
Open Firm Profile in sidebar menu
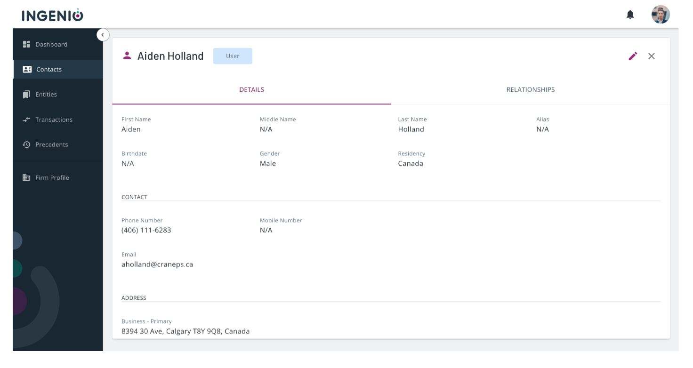pyautogui.click(x=57, y=177)
